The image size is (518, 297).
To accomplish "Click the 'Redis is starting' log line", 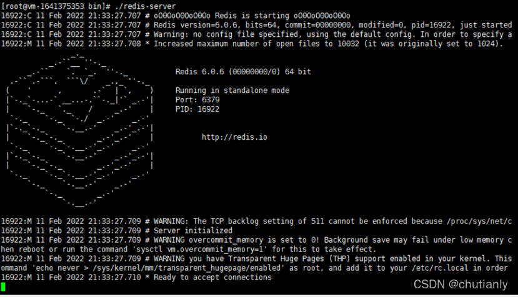I will click(x=176, y=16).
